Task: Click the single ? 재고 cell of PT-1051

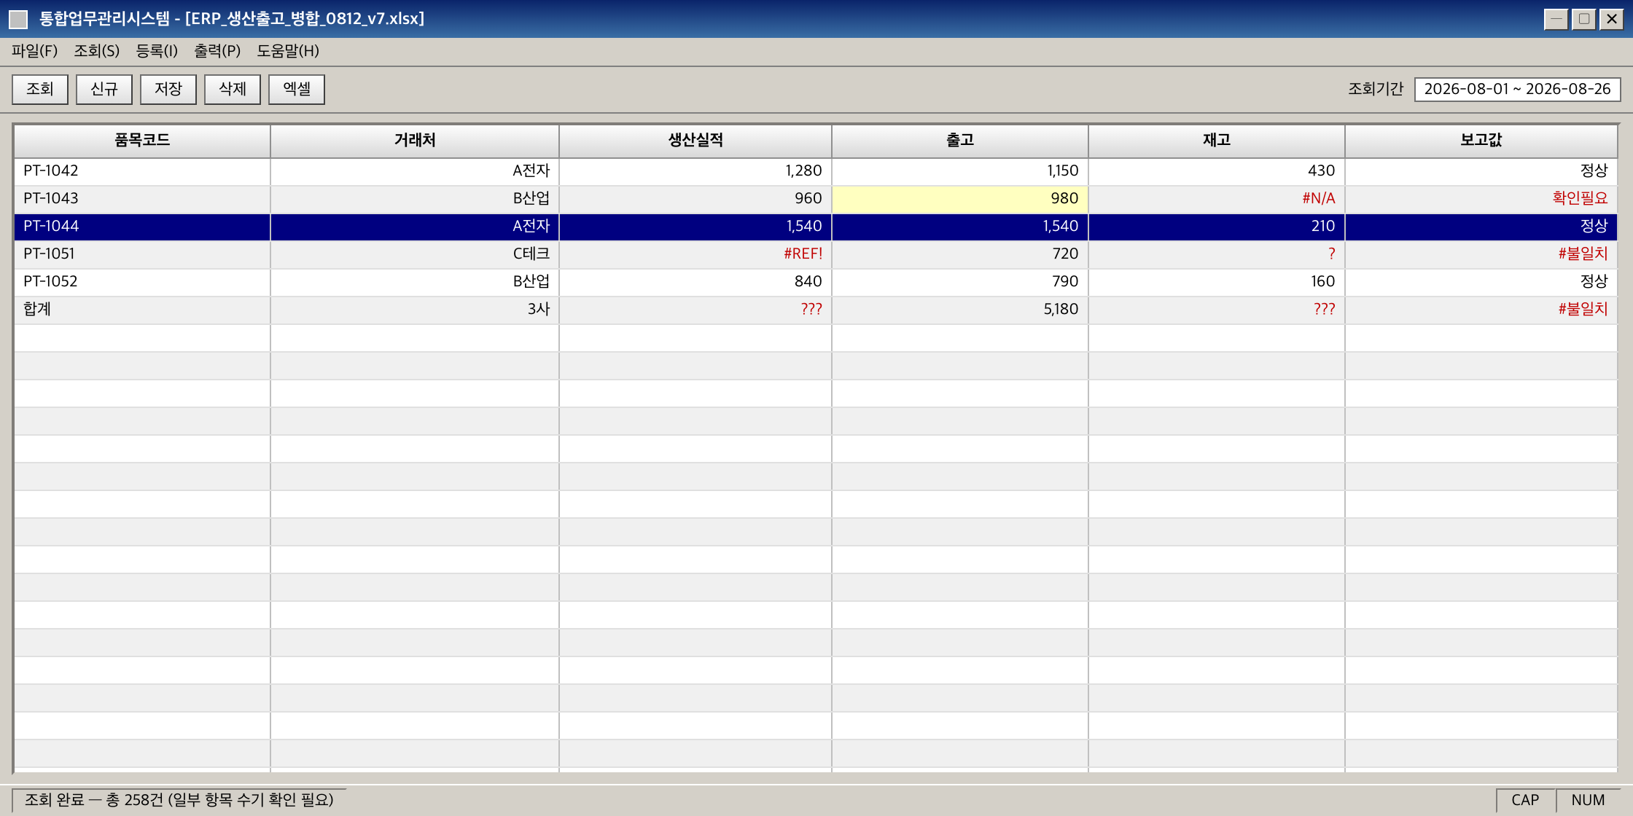Action: (x=1217, y=254)
